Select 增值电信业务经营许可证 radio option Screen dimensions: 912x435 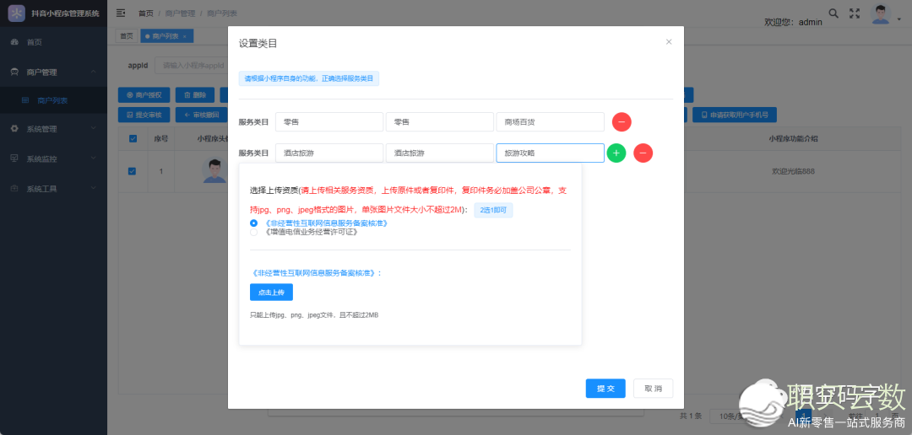click(253, 233)
